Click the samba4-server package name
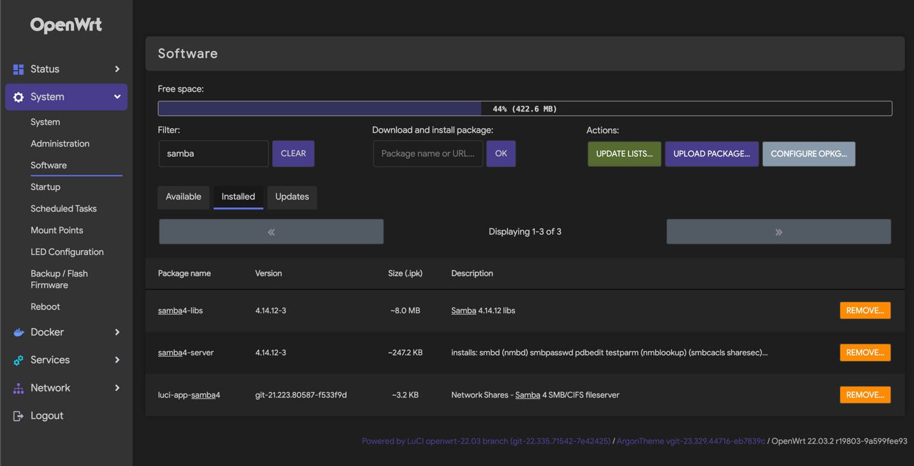Image resolution: width=914 pixels, height=466 pixels. tap(185, 353)
